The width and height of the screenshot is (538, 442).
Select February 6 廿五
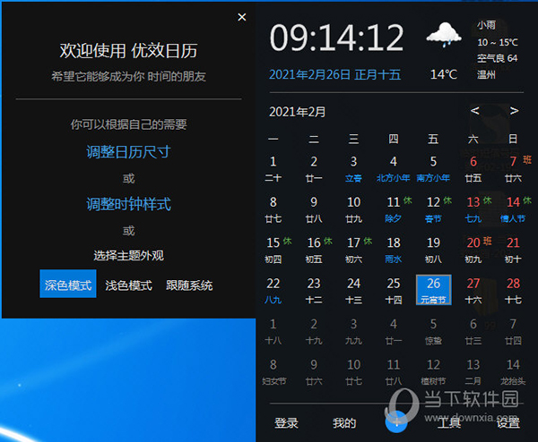point(473,169)
